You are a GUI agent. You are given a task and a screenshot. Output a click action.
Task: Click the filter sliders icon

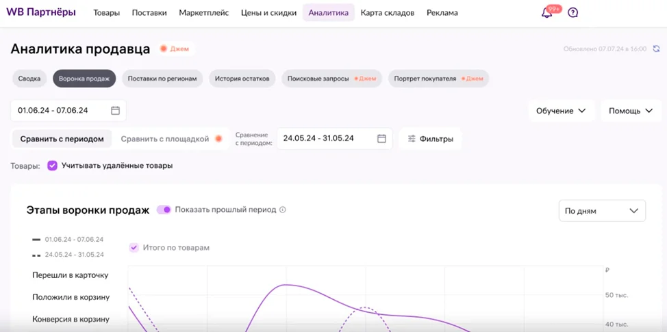[412, 139]
